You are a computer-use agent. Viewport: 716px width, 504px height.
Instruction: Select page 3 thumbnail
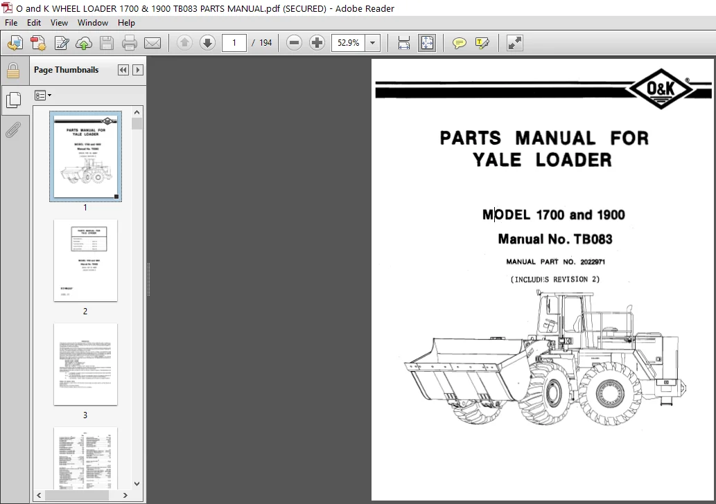(85, 364)
